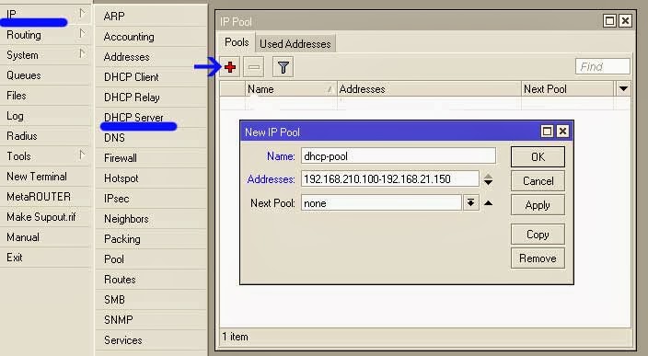Open Log from main menu
The width and height of the screenshot is (648, 356).
click(x=44, y=116)
